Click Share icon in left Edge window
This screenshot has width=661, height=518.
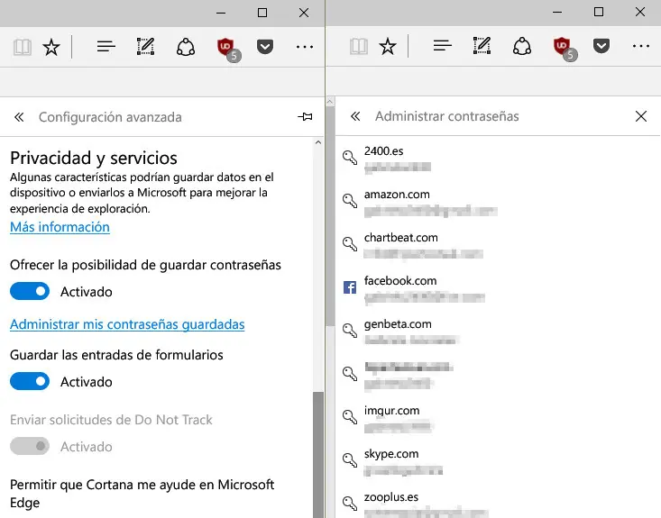tap(186, 47)
